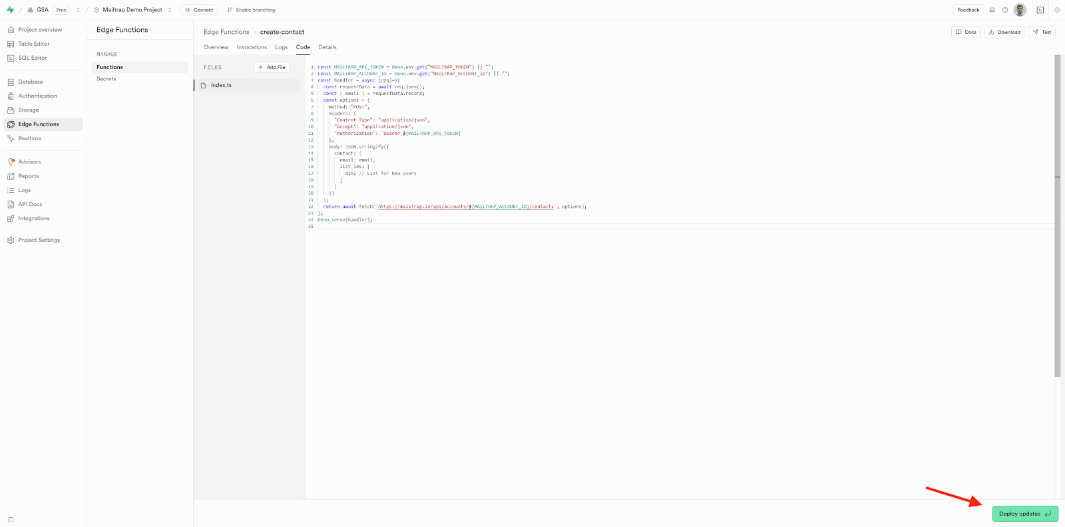1065x527 pixels.
Task: Select index.ts file in files list
Action: pos(248,85)
